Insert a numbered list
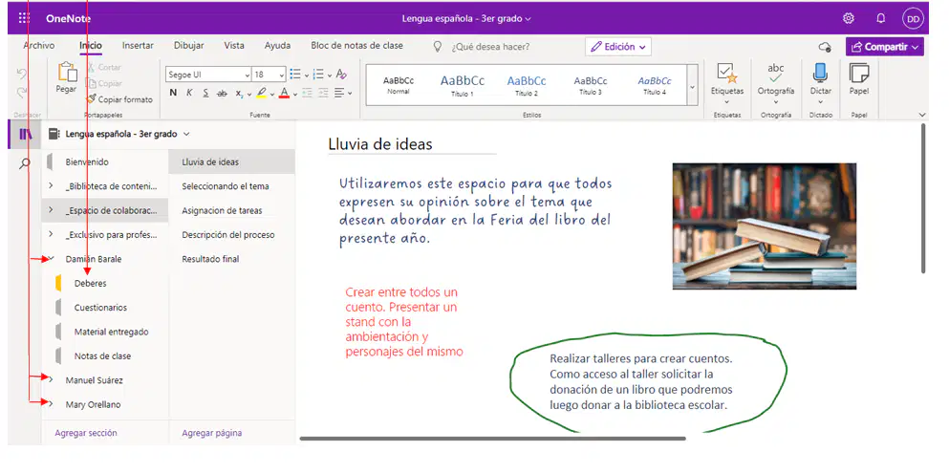This screenshot has width=949, height=473. tap(318, 75)
